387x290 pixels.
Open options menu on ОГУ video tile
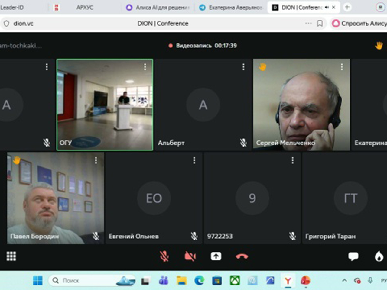145,67
